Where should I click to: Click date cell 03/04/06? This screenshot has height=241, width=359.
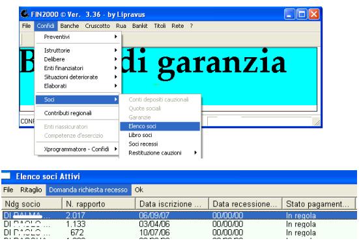pyautogui.click(x=154, y=224)
